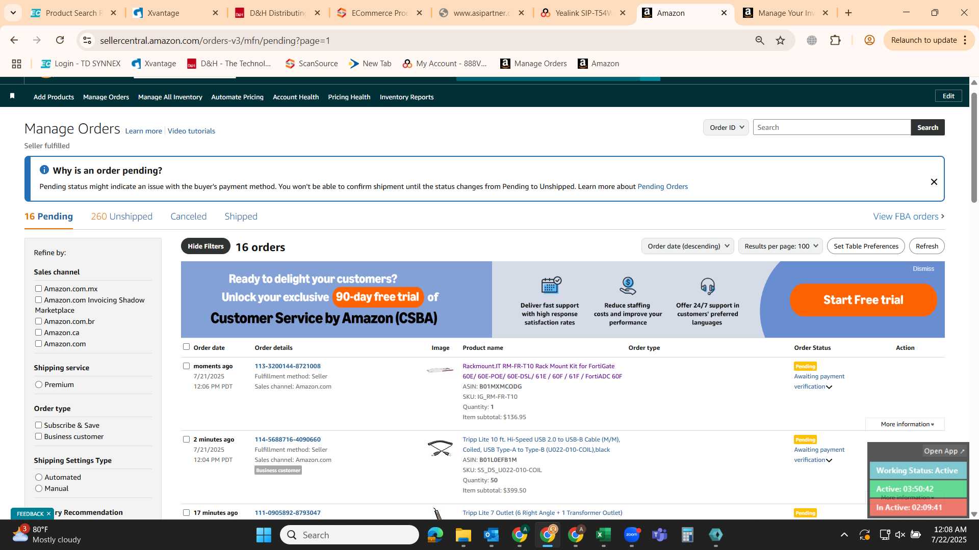
Task: Open the Windows Start menu
Action: click(x=264, y=535)
